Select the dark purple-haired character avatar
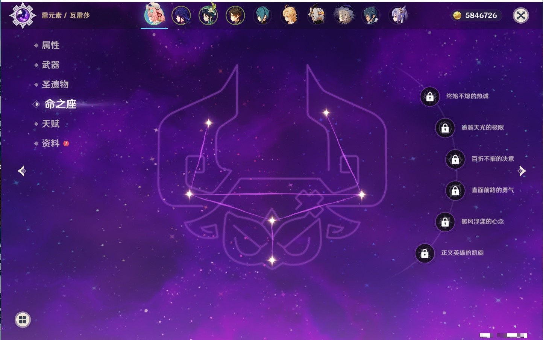Image resolution: width=543 pixels, height=340 pixels. pos(181,15)
